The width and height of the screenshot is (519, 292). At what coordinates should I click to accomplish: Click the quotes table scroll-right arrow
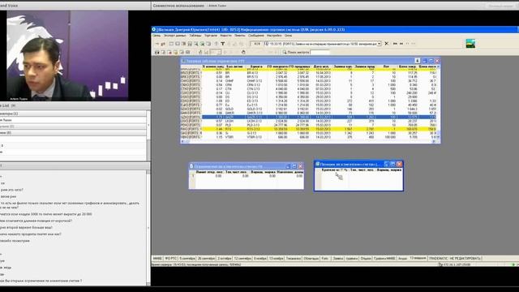coord(434,141)
